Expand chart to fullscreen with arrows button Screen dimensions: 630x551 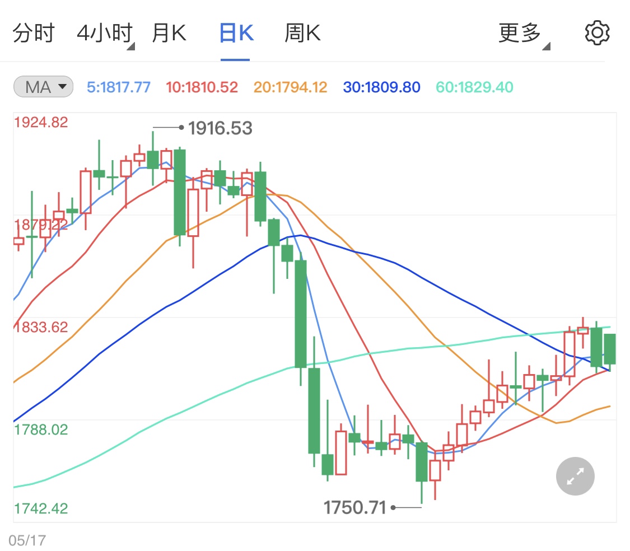click(x=575, y=477)
